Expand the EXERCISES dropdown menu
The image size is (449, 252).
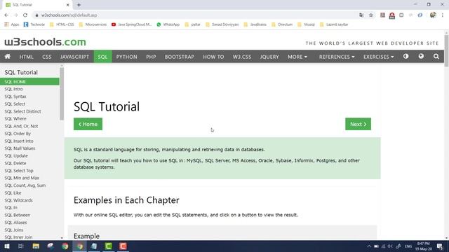(x=379, y=57)
